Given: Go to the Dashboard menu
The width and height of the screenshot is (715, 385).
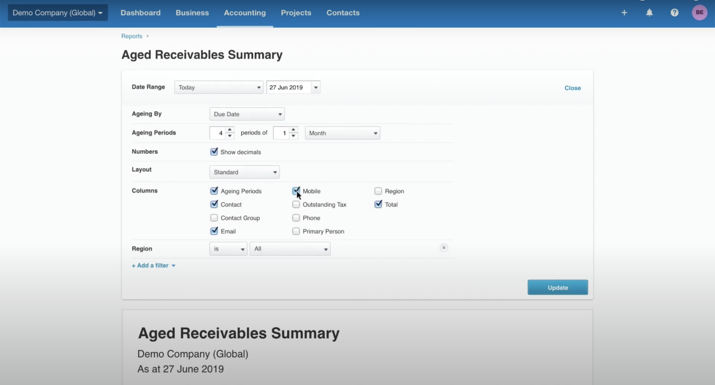Looking at the screenshot, I should 141,13.
